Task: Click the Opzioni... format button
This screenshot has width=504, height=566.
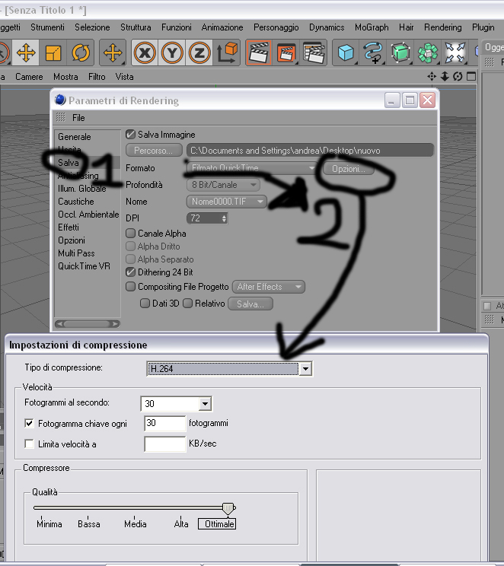Action: click(x=348, y=169)
